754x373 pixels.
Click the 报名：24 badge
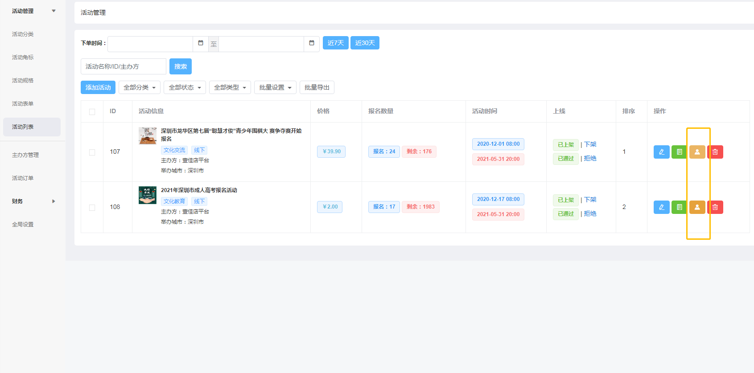click(384, 152)
